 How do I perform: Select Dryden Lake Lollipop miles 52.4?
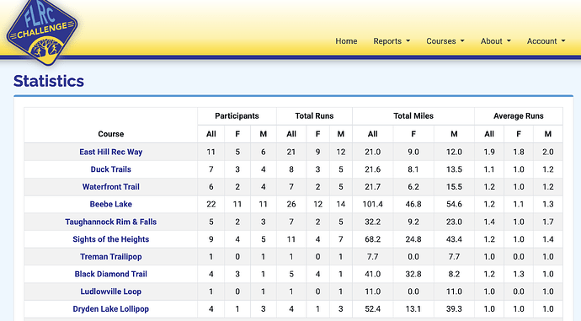(372, 309)
